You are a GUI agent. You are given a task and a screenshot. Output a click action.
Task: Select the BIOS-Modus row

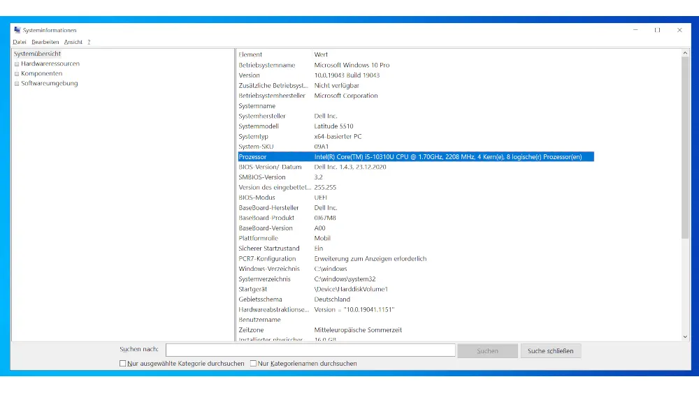pyautogui.click(x=416, y=198)
